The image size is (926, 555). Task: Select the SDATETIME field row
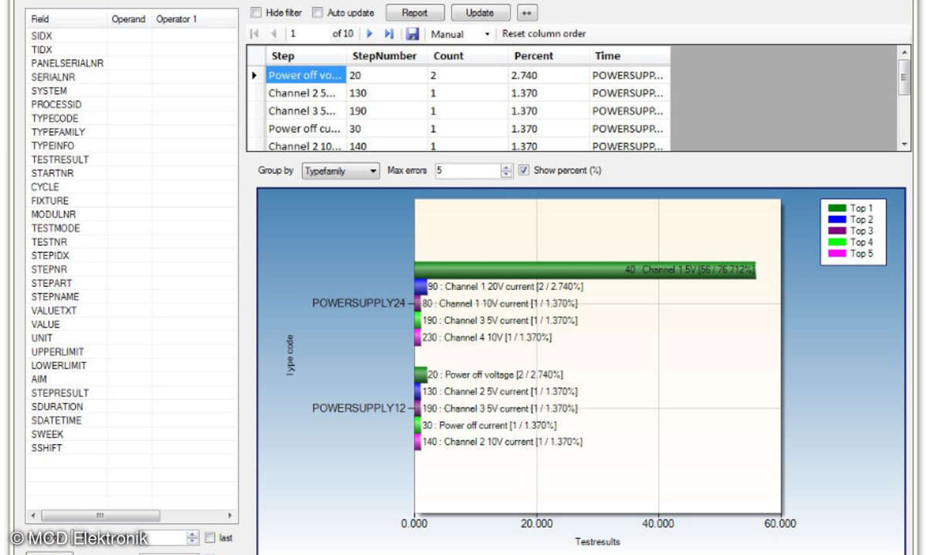(132, 420)
